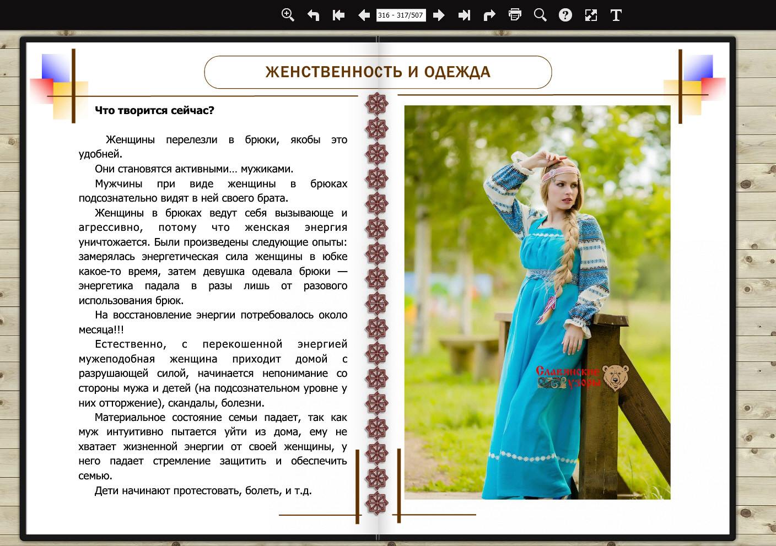Viewport: 776px width, 546px height.
Task: Click the page number field showing 316 - 317/507
Action: pos(401,15)
